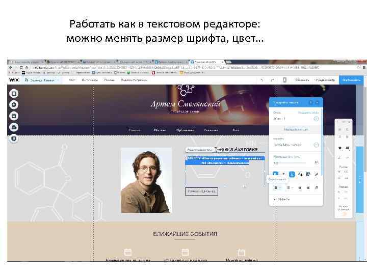Click the portrait photo of the man
This screenshot has width=367, height=275.
pyautogui.click(x=146, y=180)
